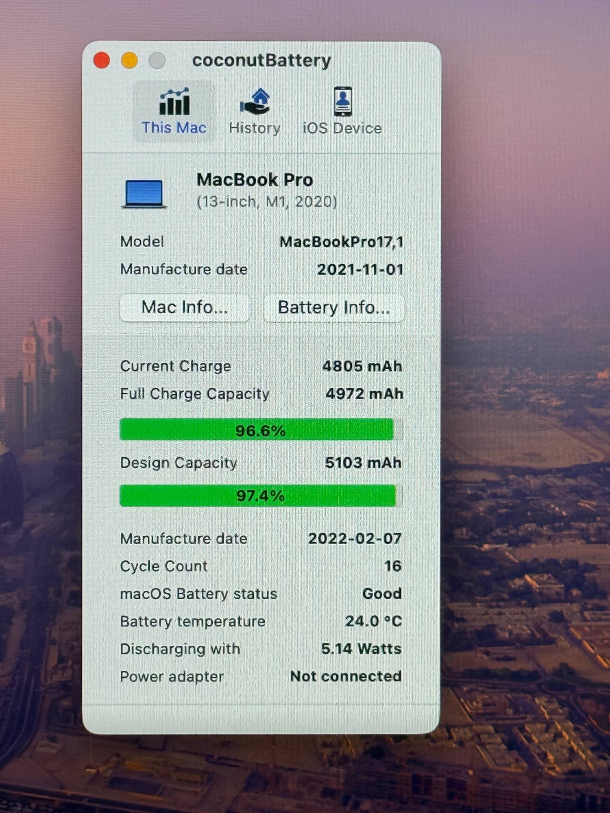Click the 97.4% design capacity bar
Image resolution: width=610 pixels, height=813 pixels.
point(261,496)
